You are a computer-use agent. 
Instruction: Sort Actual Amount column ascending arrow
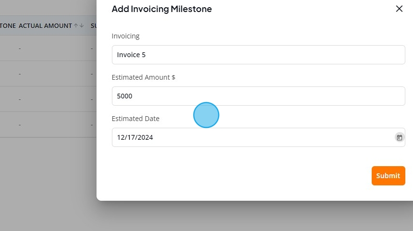76,25
